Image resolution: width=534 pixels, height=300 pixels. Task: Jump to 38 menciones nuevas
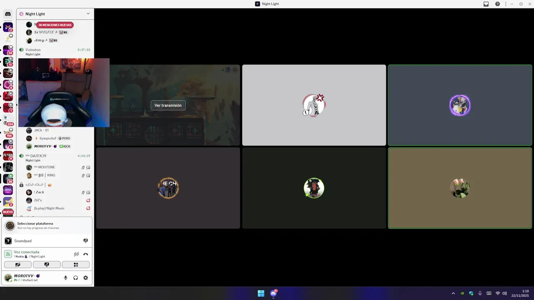click(55, 25)
